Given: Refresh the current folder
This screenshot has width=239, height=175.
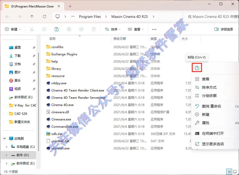Looking at the screenshot, I should click(x=44, y=17).
